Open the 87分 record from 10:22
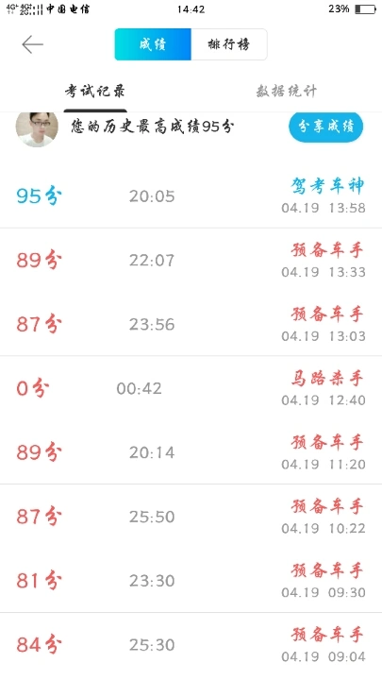Screen dimensions: 382x680 [x=191, y=517]
